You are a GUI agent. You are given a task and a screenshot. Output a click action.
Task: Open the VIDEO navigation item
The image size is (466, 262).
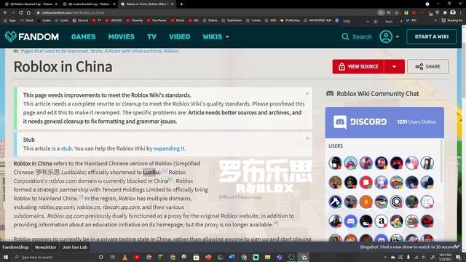coord(180,36)
